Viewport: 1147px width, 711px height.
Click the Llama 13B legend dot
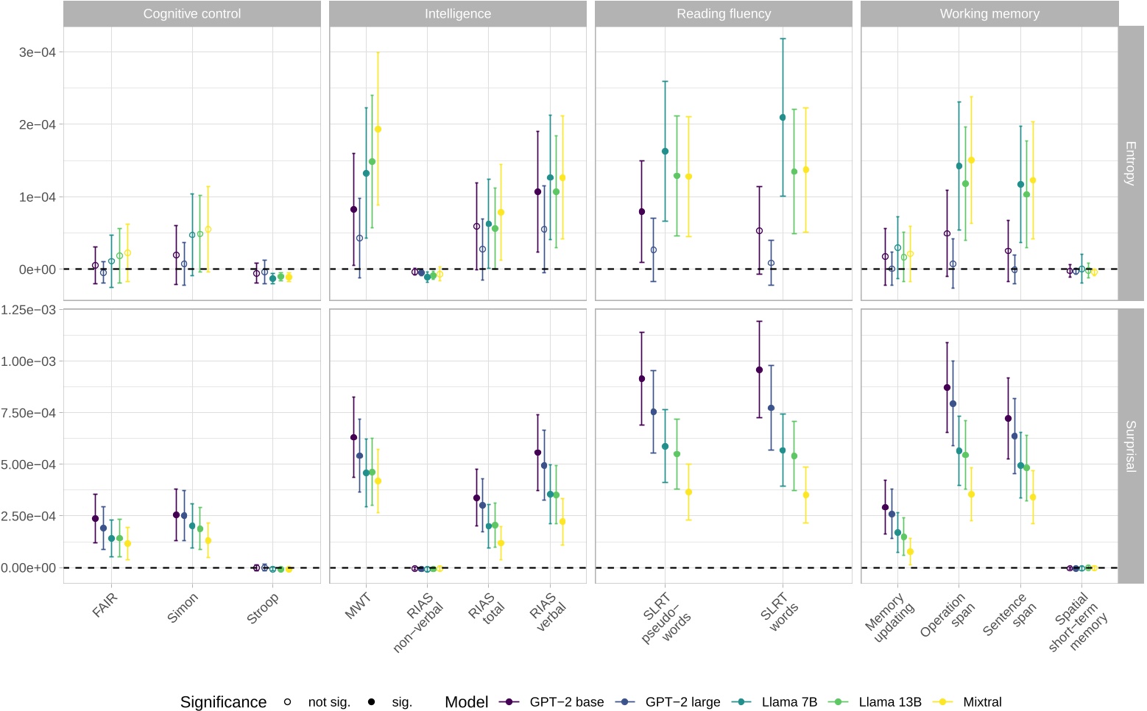(x=838, y=701)
